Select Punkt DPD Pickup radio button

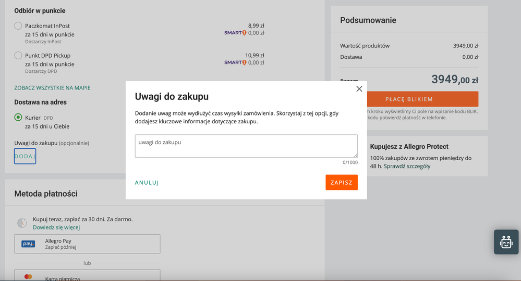click(18, 56)
